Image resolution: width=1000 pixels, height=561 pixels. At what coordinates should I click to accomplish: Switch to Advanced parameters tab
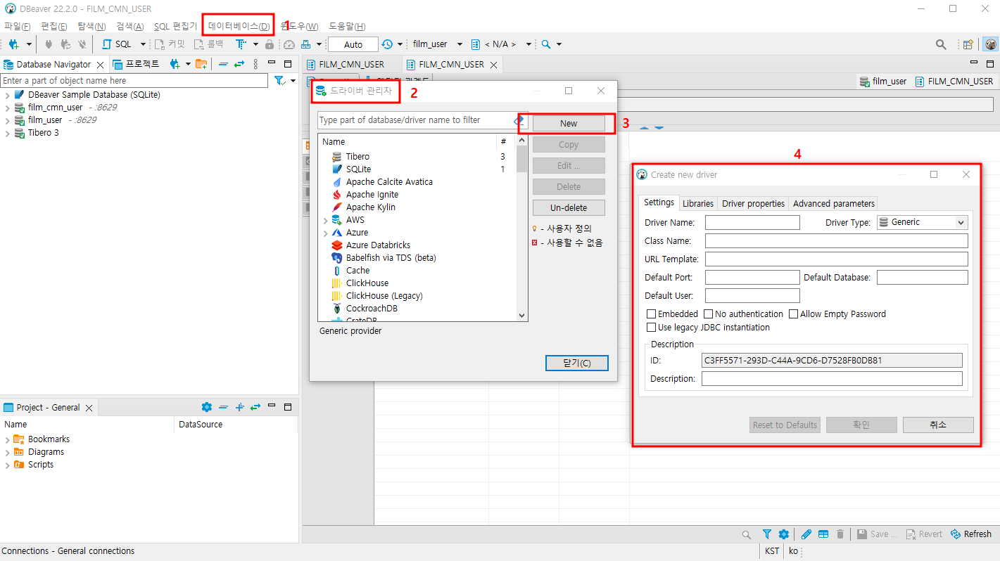tap(833, 203)
